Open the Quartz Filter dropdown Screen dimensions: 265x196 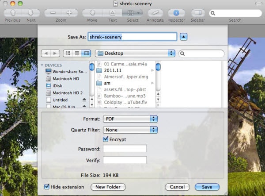click(130, 130)
